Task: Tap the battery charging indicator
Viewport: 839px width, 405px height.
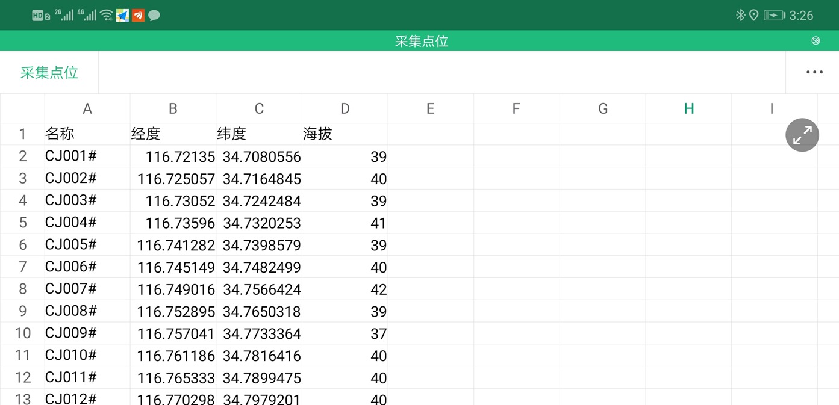Action: tap(774, 16)
